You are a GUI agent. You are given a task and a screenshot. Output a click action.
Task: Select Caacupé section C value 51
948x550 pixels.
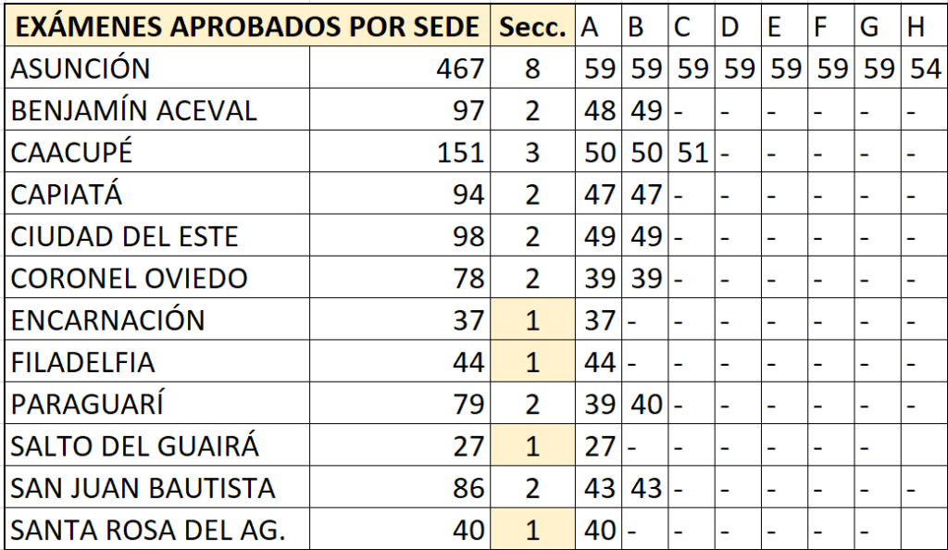point(692,152)
